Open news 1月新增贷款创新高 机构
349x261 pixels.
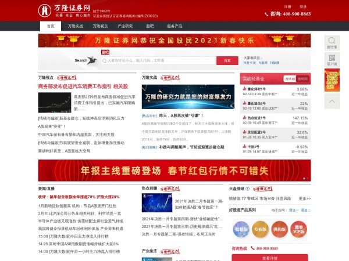[x=77, y=206]
